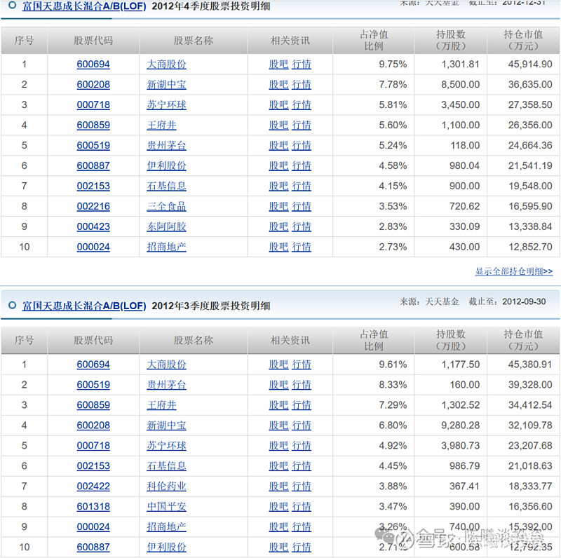Open stock code 600694 in Q4 table

point(93,64)
